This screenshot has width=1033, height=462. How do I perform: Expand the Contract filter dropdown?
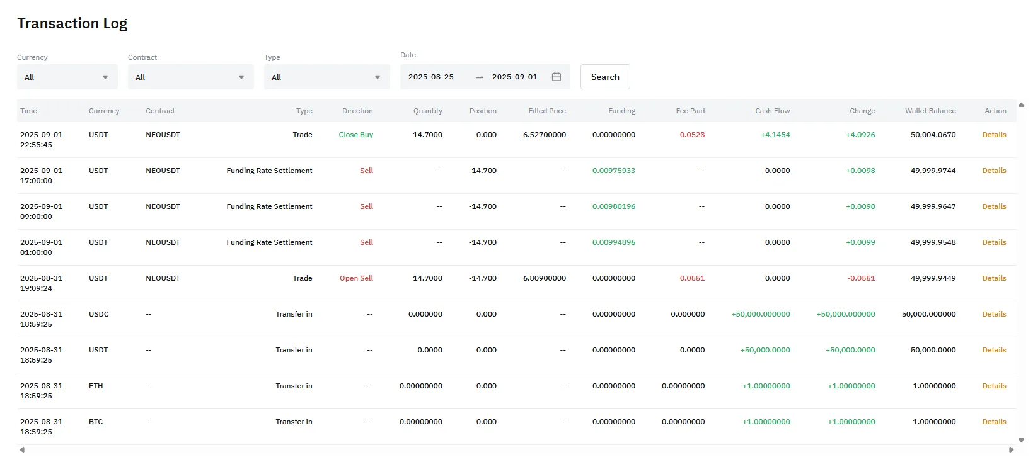click(x=190, y=77)
